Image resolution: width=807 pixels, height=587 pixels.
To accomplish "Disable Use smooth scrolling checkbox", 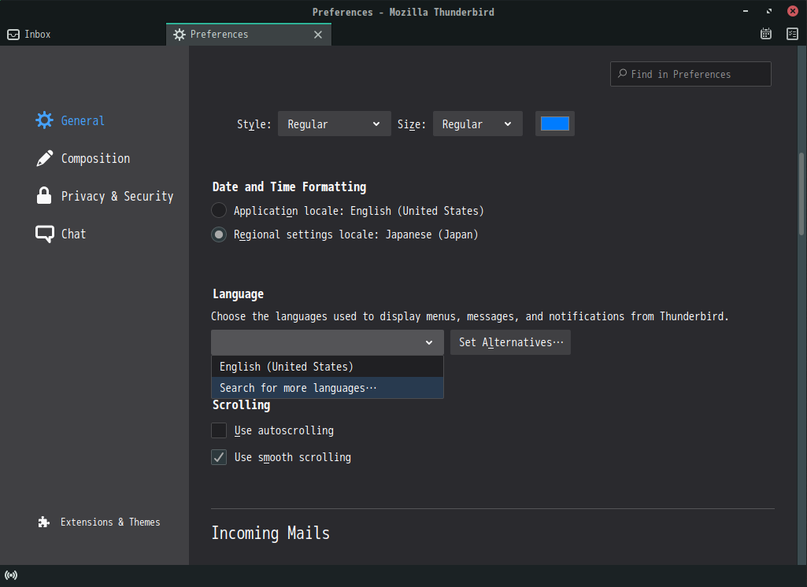I will tap(219, 457).
